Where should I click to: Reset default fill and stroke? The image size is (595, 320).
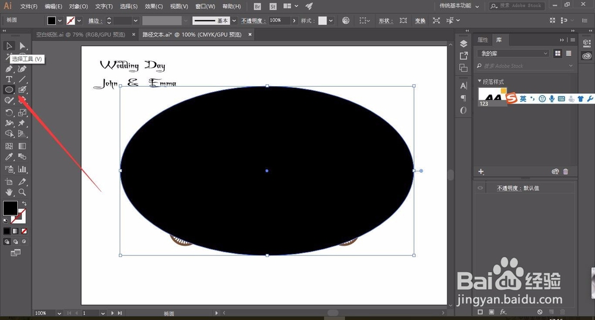click(x=5, y=221)
